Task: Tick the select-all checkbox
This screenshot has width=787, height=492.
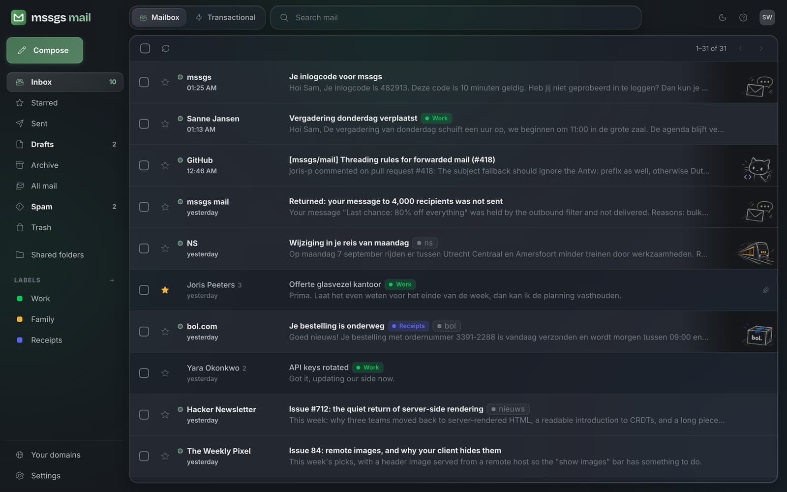Action: pos(145,48)
